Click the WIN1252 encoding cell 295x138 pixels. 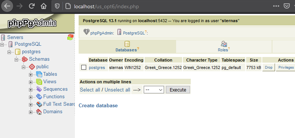point(134,67)
